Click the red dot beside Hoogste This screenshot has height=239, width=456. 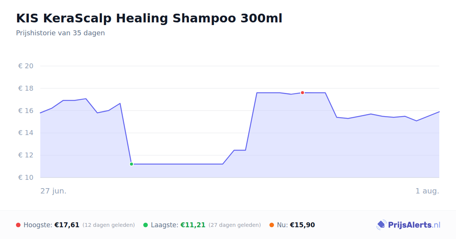[x=18, y=225]
